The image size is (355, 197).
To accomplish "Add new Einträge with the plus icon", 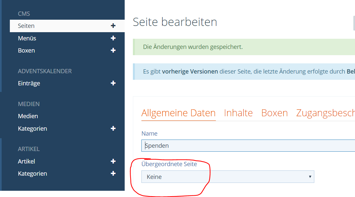I will (x=113, y=83).
